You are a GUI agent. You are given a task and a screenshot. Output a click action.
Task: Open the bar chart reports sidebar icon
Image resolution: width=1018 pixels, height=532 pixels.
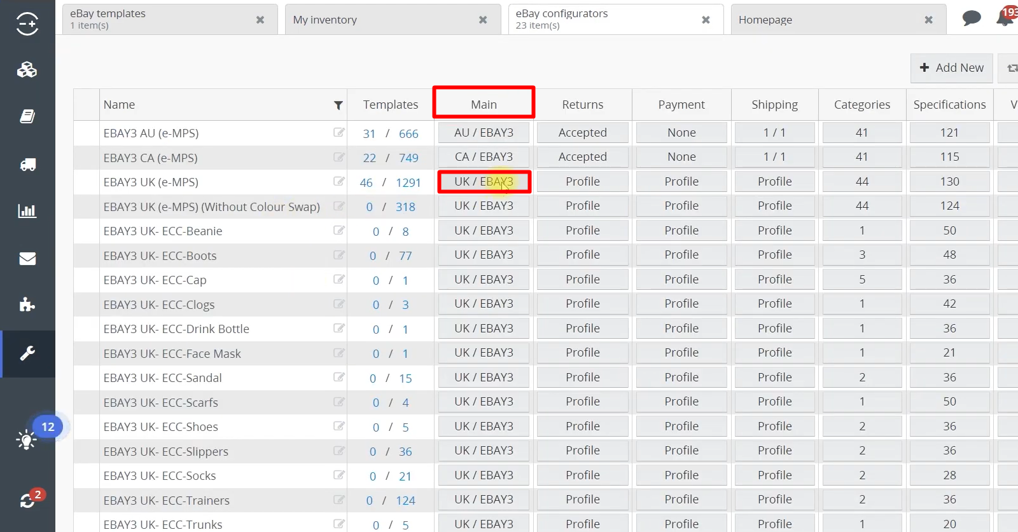tap(27, 211)
